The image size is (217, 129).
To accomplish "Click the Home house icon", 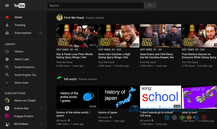I will (x=7, y=17).
